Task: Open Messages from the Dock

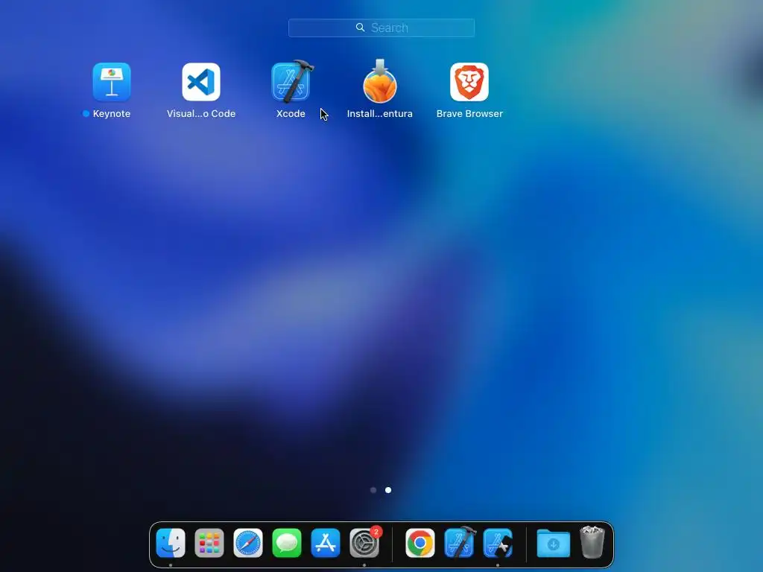Action: pyautogui.click(x=287, y=543)
